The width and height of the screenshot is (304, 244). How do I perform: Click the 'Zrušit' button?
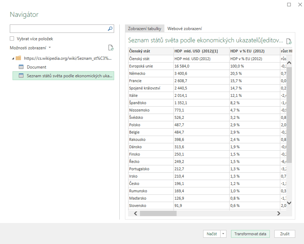285,234
